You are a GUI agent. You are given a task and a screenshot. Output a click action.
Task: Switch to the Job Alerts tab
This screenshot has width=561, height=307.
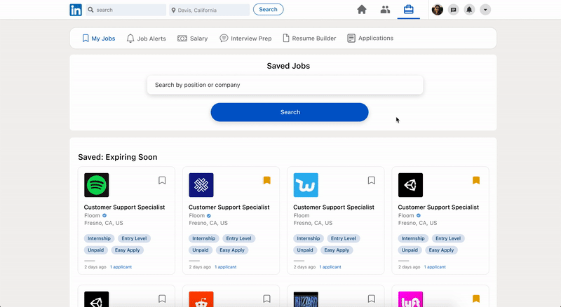click(x=147, y=39)
